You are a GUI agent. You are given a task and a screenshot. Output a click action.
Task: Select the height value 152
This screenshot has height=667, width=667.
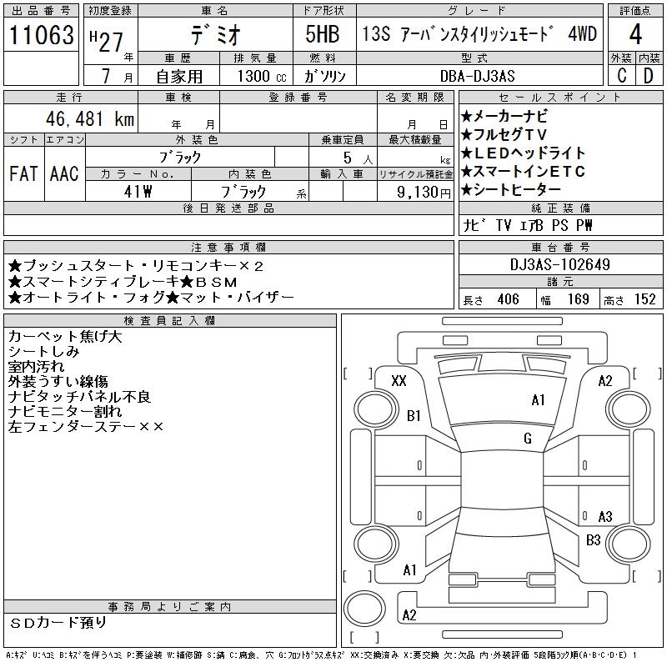coord(644,299)
